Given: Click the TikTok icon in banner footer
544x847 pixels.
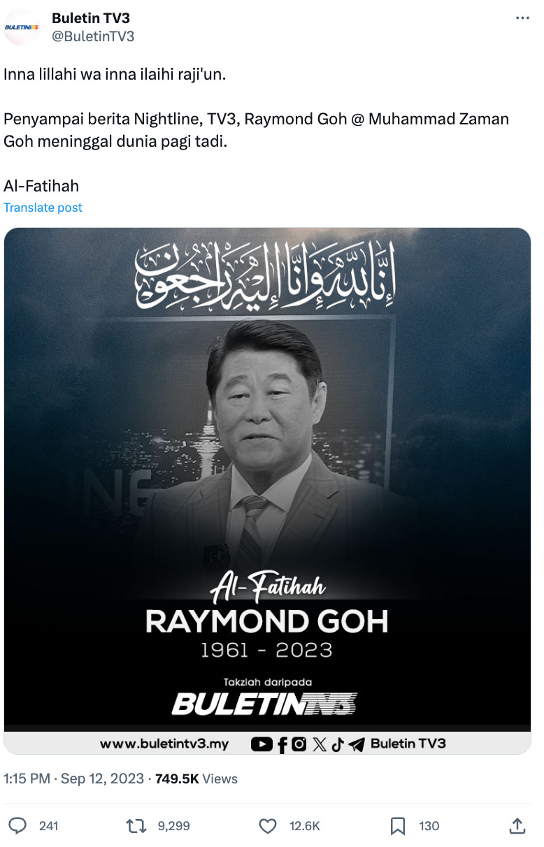Looking at the screenshot, I should pyautogui.click(x=338, y=744).
